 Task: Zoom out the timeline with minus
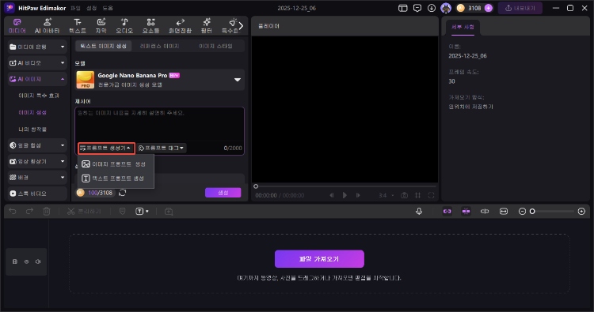pos(522,211)
